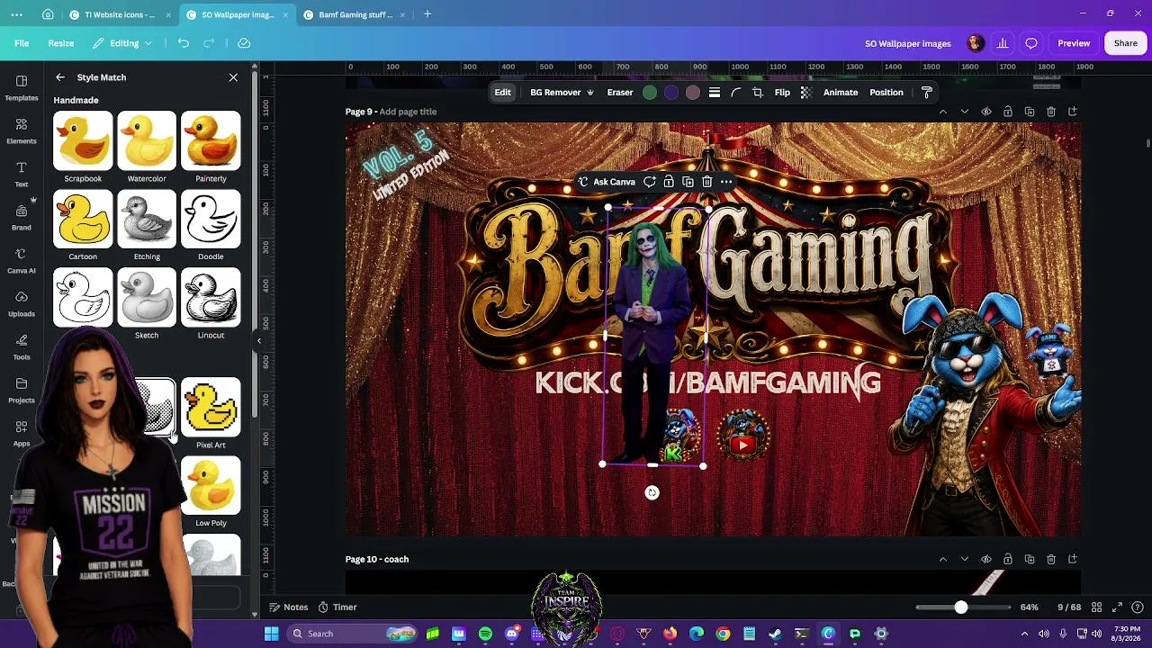Open the comments speech bubble icon
Viewport: 1152px width, 648px height.
(1031, 43)
